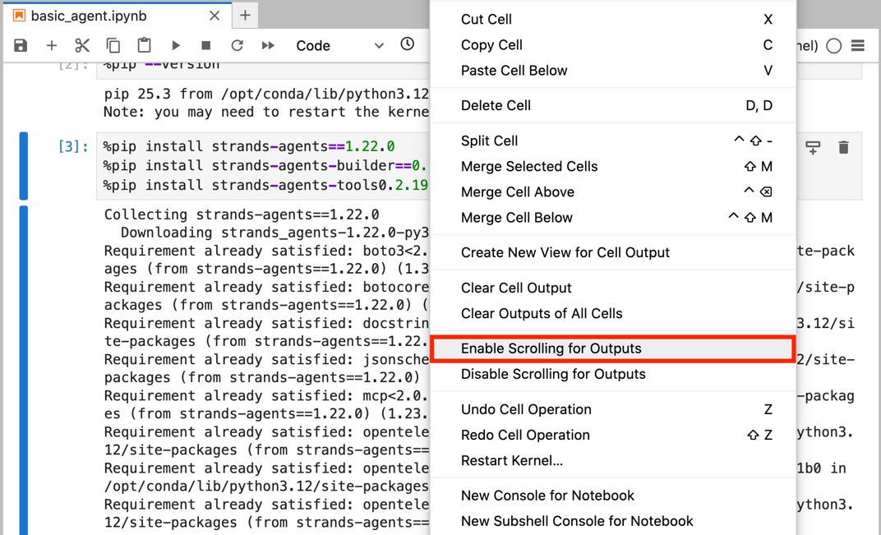
Task: Open the clock icon in the notebook toolbar
Action: pyautogui.click(x=408, y=44)
